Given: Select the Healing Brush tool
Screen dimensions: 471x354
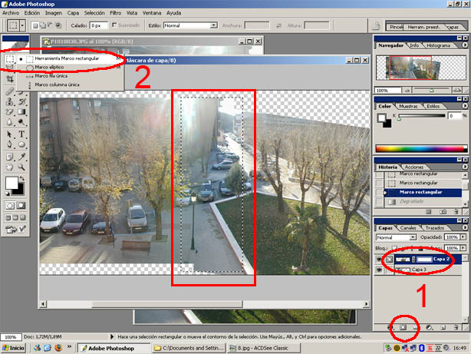Looking at the screenshot, I should coord(10,91).
